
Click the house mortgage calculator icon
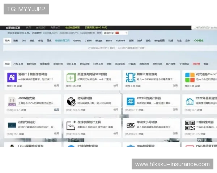[x=190, y=102]
